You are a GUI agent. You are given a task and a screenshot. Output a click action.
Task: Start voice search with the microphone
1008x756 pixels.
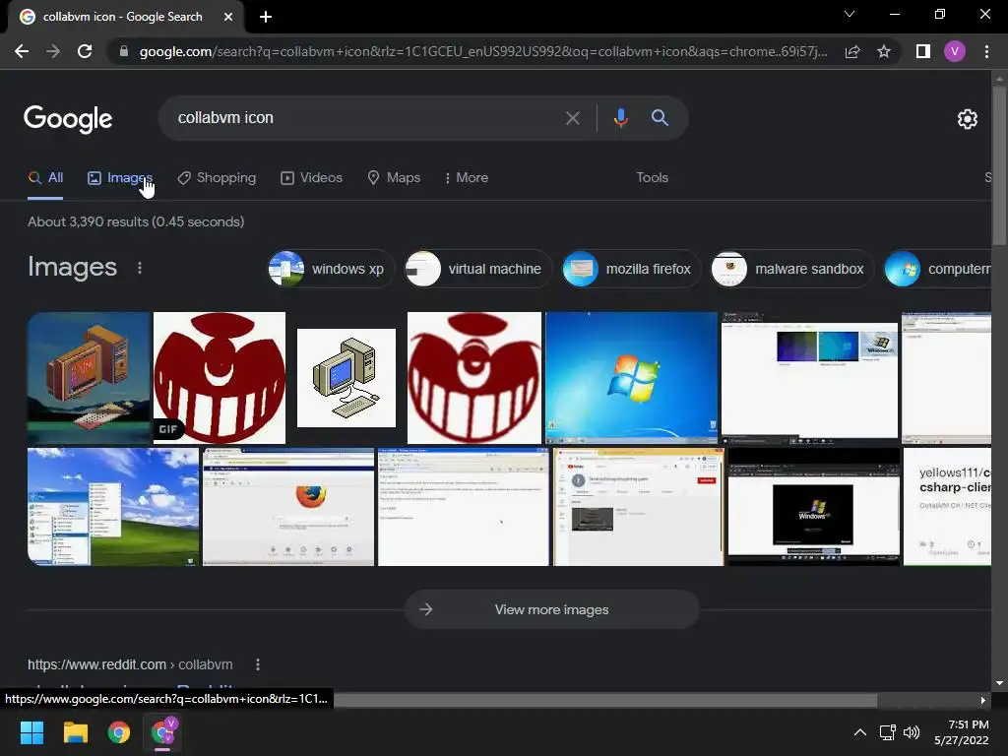tap(620, 118)
